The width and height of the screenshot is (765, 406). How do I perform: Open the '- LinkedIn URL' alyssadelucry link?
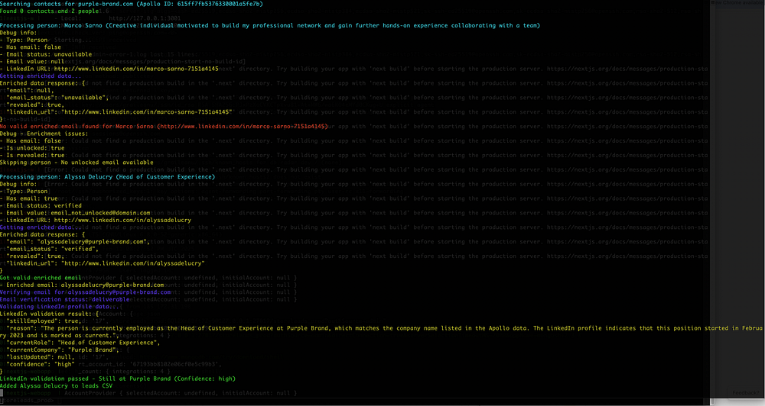(122, 220)
